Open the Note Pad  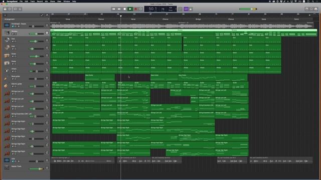306,9
